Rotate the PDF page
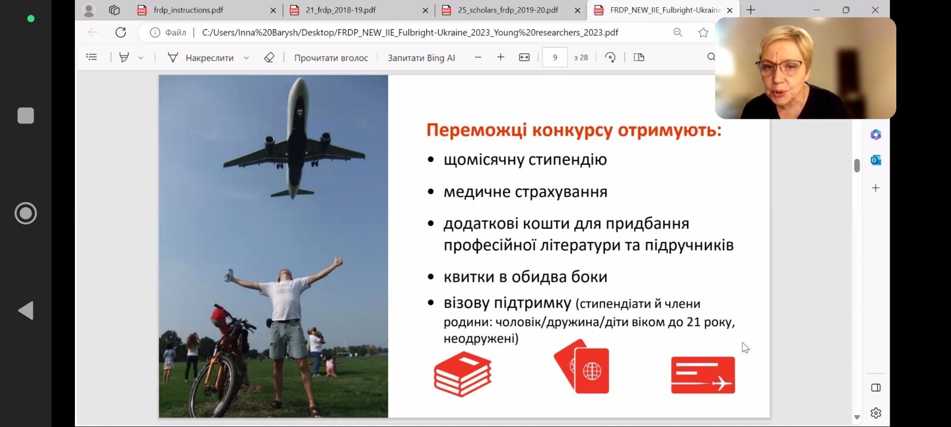This screenshot has height=427, width=951. (x=610, y=58)
